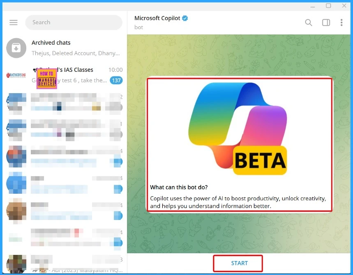Click the Search chats field
Screen dimensions: 353x275
(74, 22)
